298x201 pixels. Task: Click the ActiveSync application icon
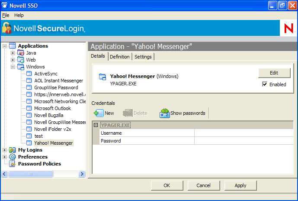point(29,74)
